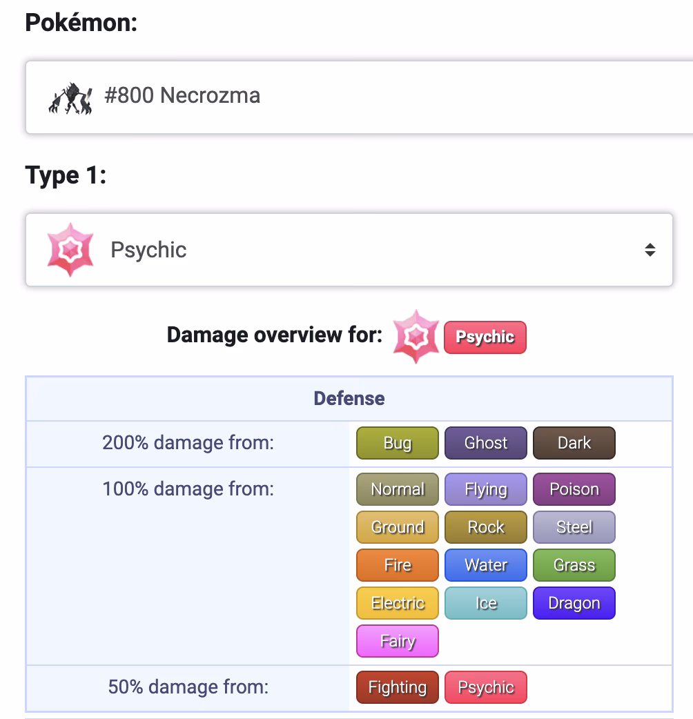Click Psychic star icon beside damage overview

point(415,337)
